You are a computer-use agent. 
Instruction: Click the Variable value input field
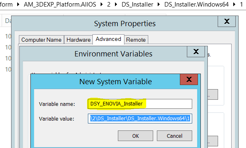coord(140,119)
